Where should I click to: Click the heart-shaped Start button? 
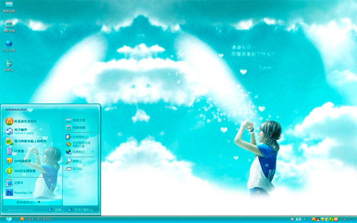pyautogui.click(x=9, y=219)
